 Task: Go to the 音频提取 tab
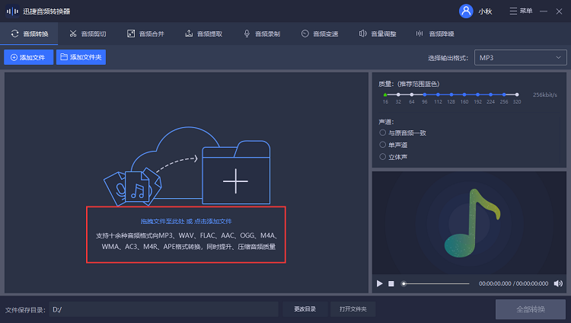click(x=203, y=34)
